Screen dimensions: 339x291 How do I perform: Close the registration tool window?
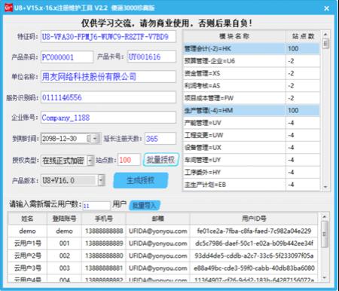[x=326, y=8]
